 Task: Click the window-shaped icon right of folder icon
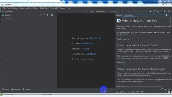pyautogui.click(x=155, y=11)
